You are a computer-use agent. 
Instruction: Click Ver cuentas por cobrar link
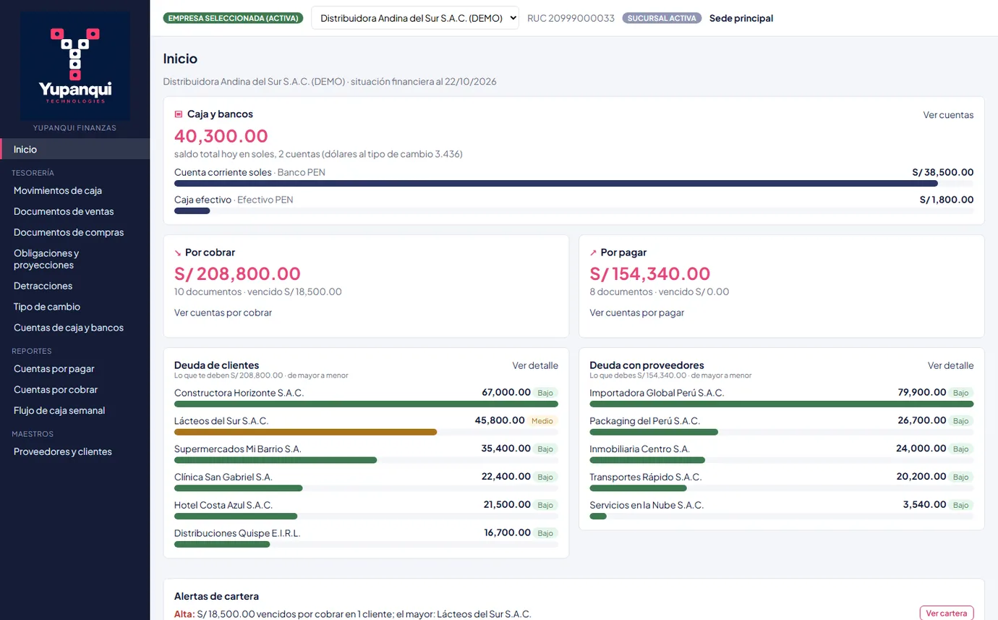(x=223, y=313)
